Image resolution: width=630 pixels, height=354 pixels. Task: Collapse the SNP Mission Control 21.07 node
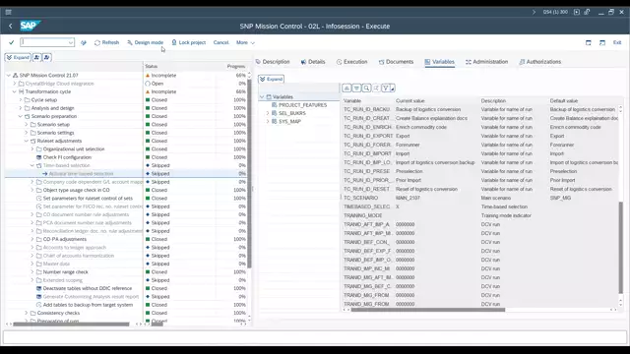9,75
